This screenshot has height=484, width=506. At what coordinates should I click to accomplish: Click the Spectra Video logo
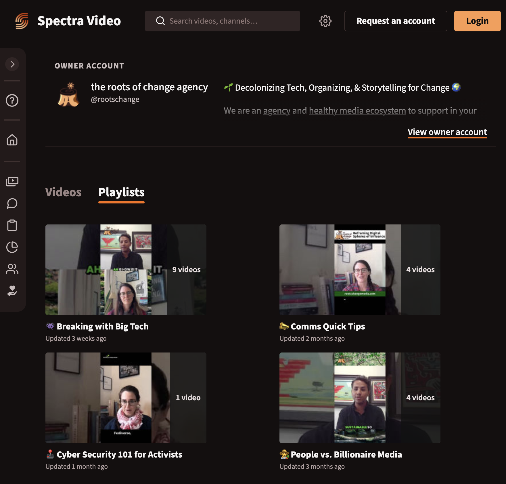[68, 21]
